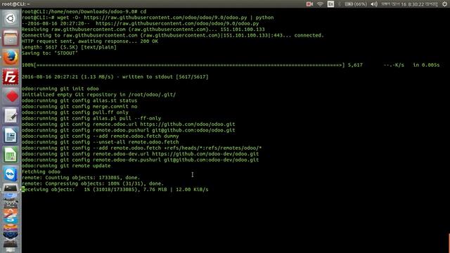Open the date and time clock menu
Screen dimensions: 450x253
point(409,4)
